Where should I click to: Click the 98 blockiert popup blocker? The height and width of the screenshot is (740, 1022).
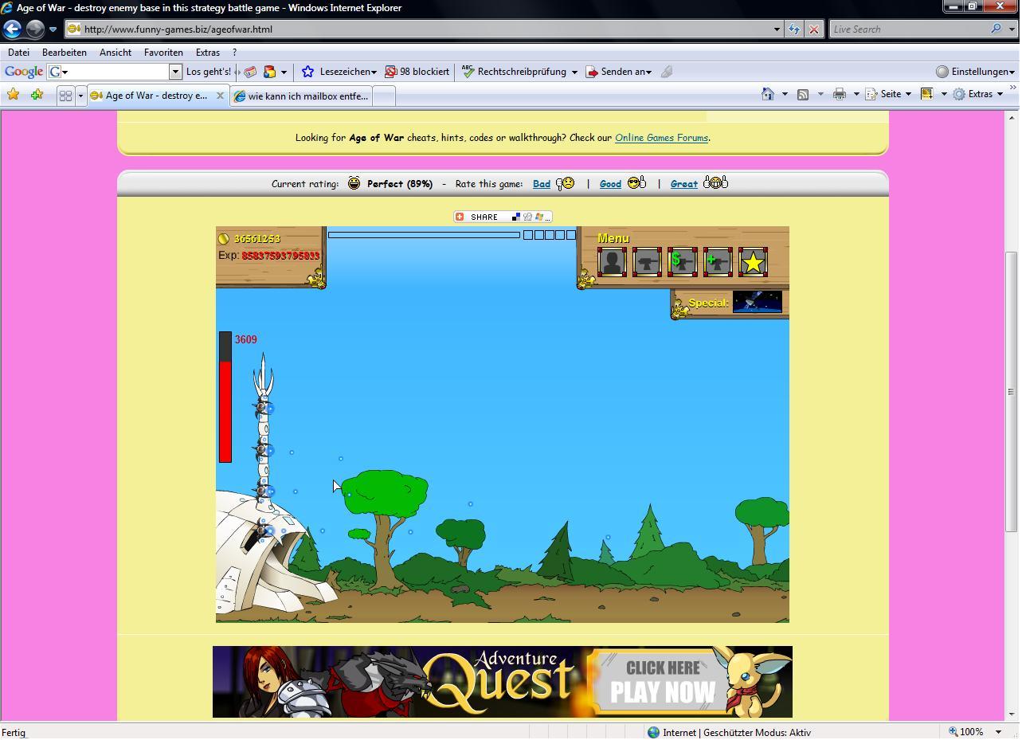tap(417, 72)
